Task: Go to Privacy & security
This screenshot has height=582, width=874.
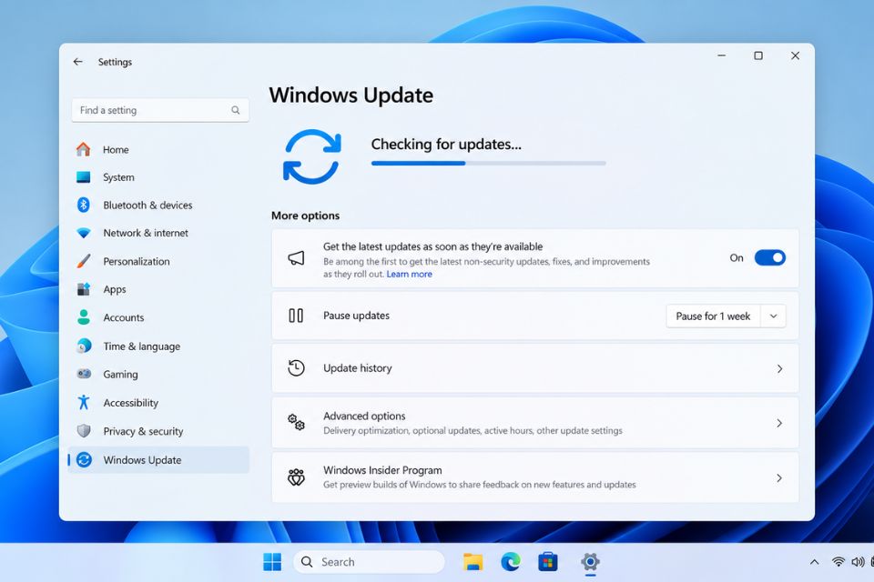Action: tap(158, 431)
